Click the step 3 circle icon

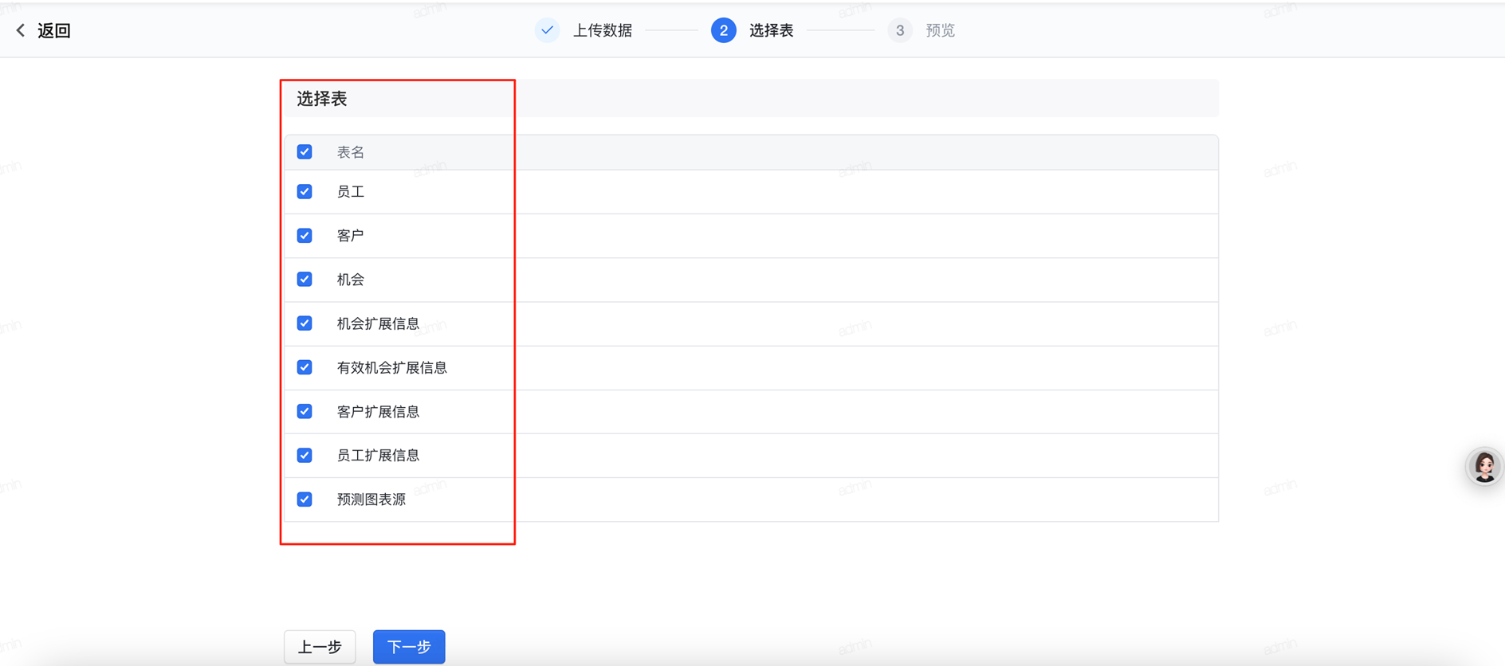900,30
